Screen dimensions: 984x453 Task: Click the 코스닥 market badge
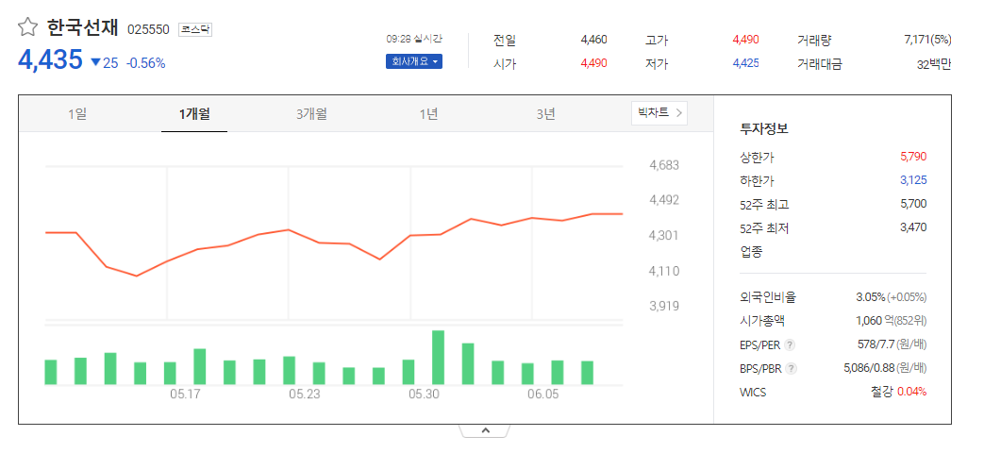pos(195,29)
